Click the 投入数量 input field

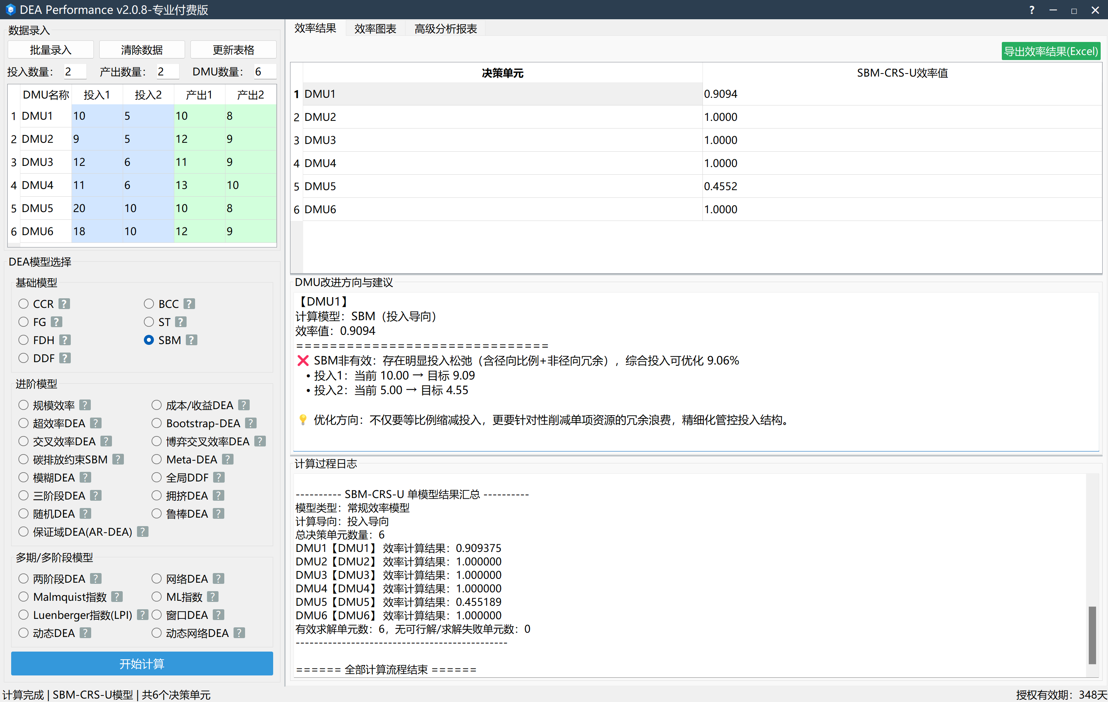click(x=75, y=71)
